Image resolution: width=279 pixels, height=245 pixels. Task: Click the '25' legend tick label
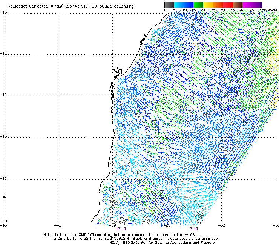pyautogui.click(x=213, y=10)
